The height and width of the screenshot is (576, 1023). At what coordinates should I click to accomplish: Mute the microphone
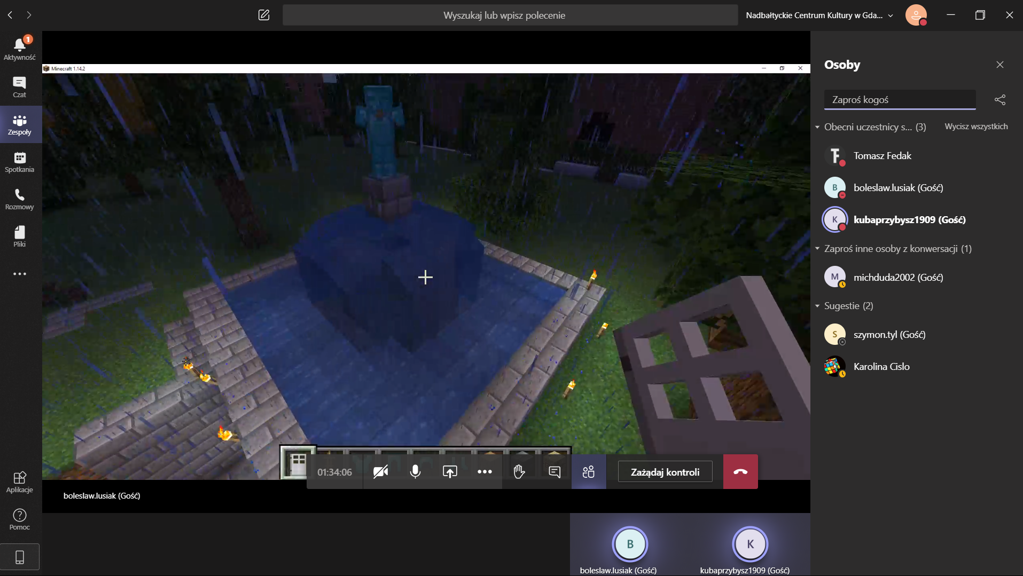tap(415, 472)
